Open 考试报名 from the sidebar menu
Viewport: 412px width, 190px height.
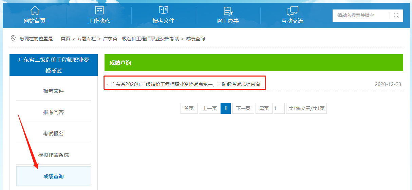click(x=53, y=133)
